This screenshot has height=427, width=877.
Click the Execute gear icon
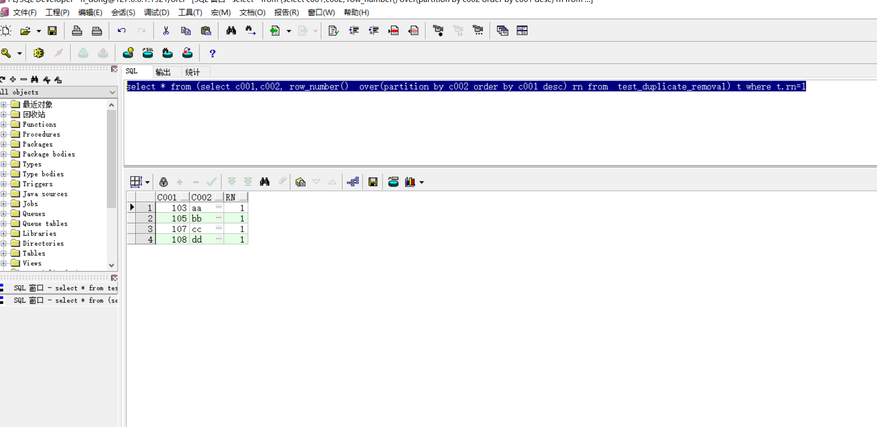(39, 53)
